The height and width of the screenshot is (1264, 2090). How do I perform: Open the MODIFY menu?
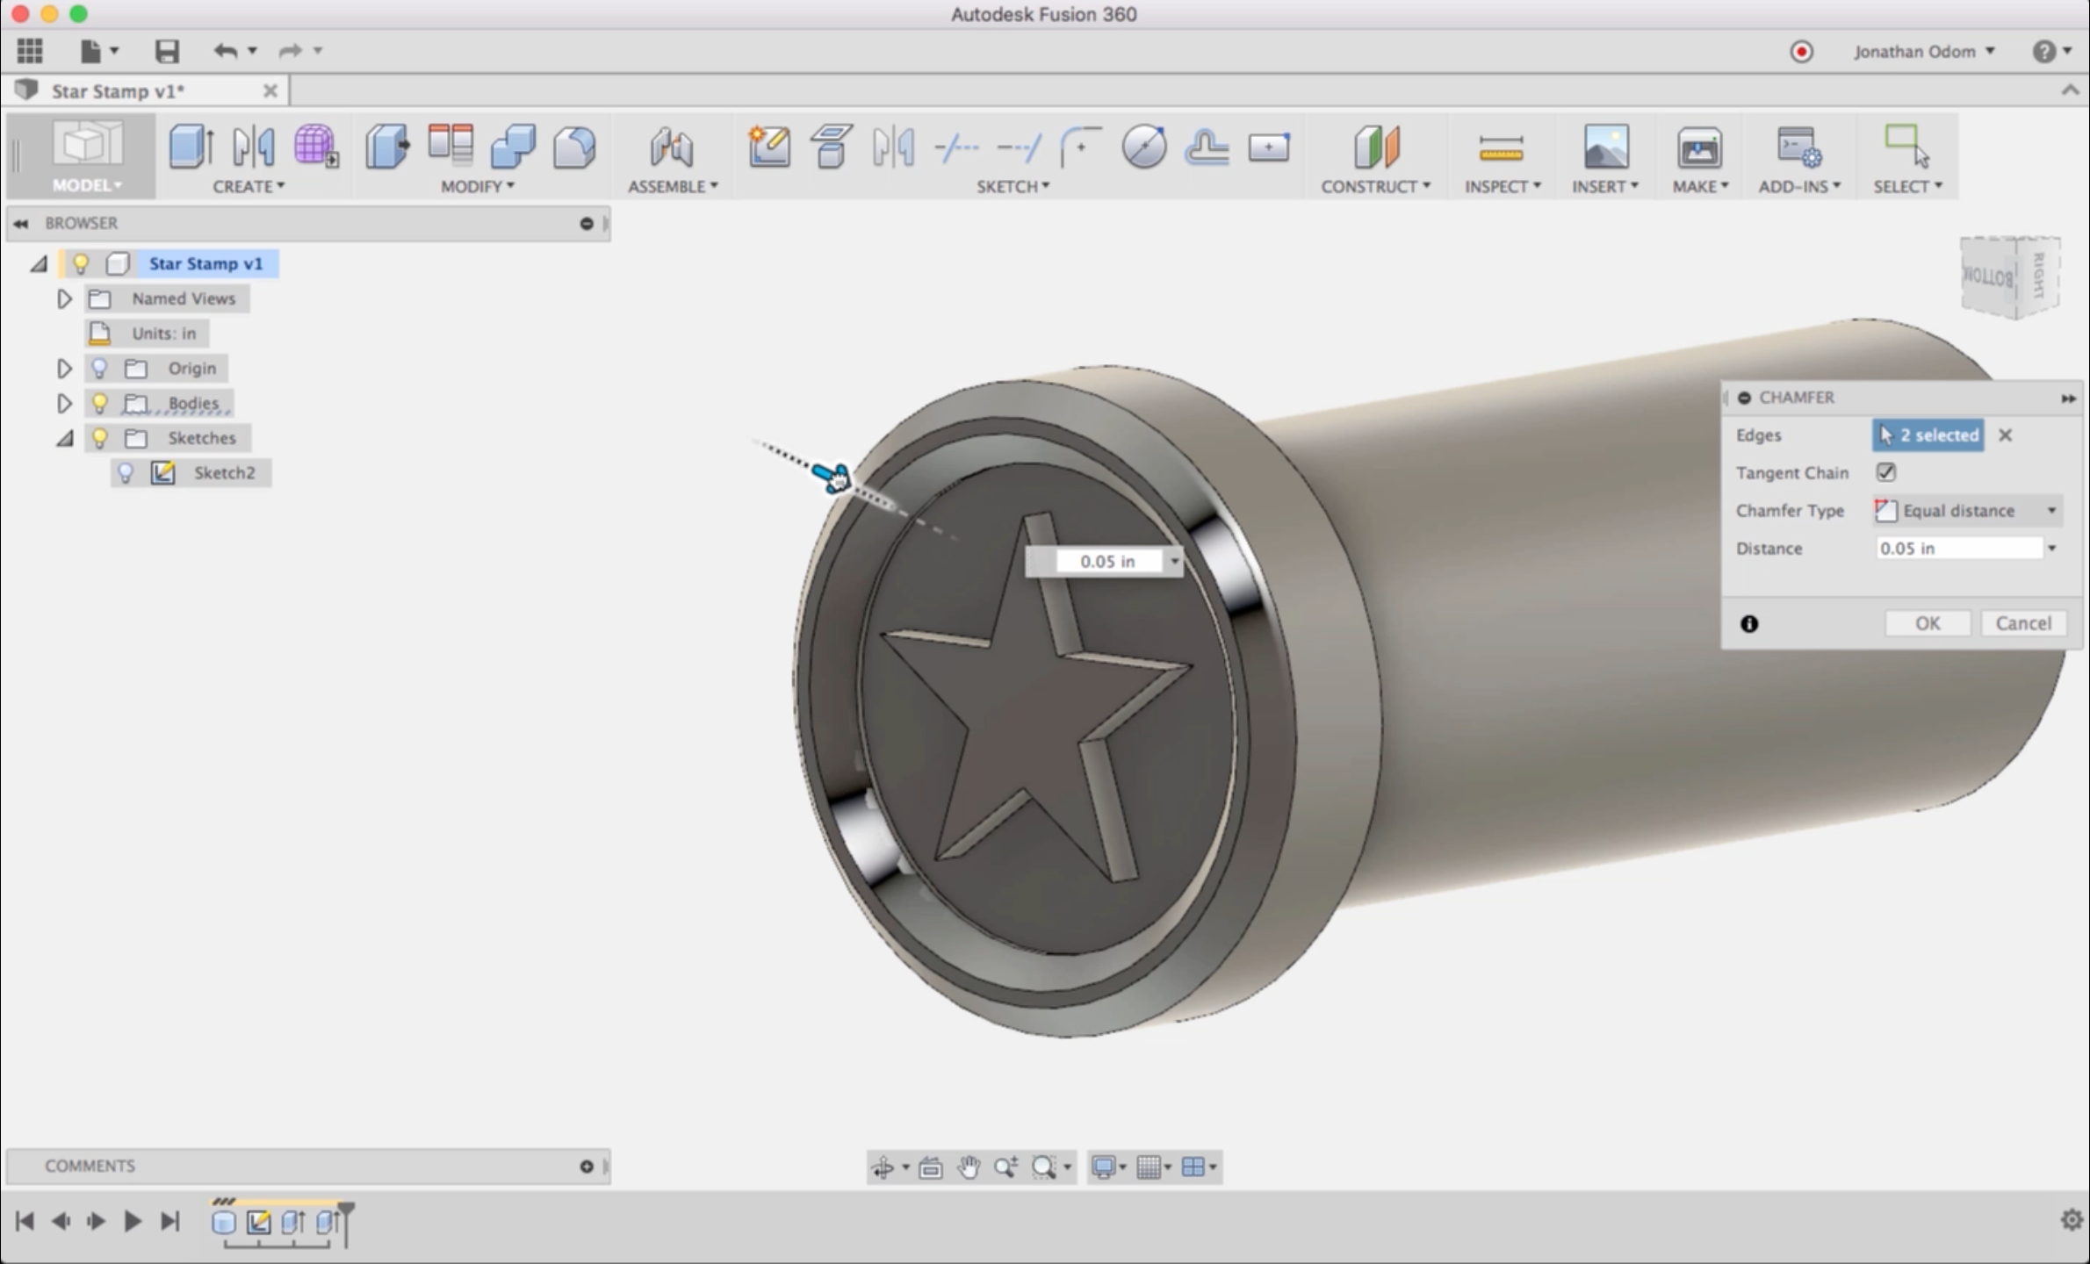pos(477,186)
